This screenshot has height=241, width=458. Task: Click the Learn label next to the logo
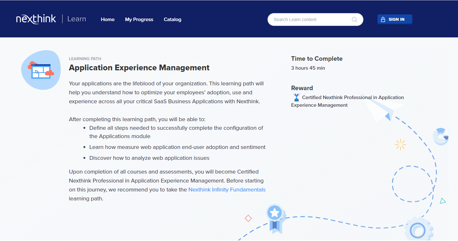pos(77,19)
